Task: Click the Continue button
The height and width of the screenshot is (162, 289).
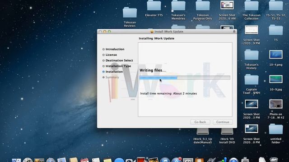Action: tap(223, 122)
